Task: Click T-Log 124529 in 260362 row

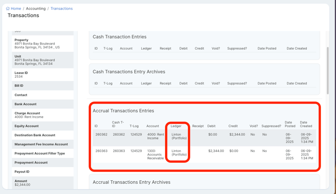Action: (x=136, y=134)
